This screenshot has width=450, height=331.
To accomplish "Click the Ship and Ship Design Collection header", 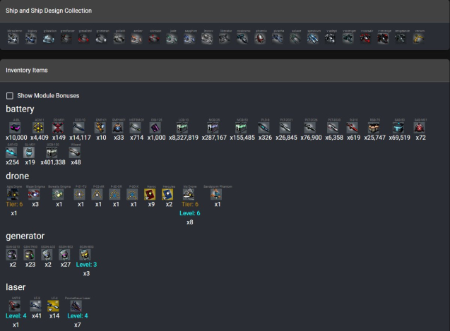I will click(x=49, y=11).
